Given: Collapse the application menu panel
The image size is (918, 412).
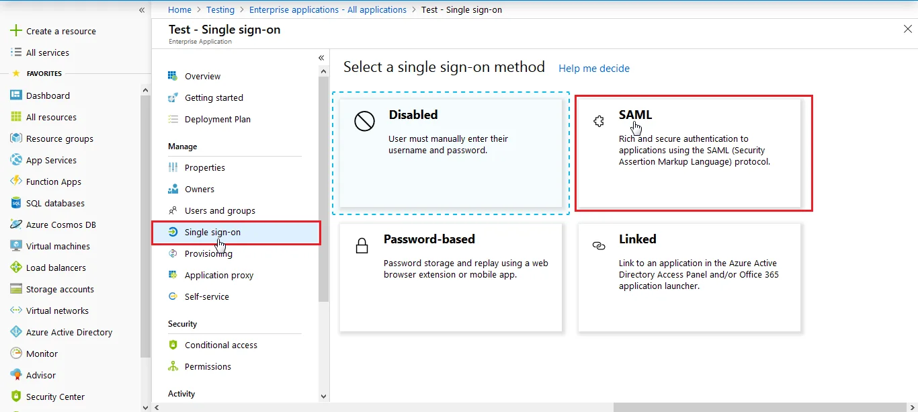Looking at the screenshot, I should 321,58.
